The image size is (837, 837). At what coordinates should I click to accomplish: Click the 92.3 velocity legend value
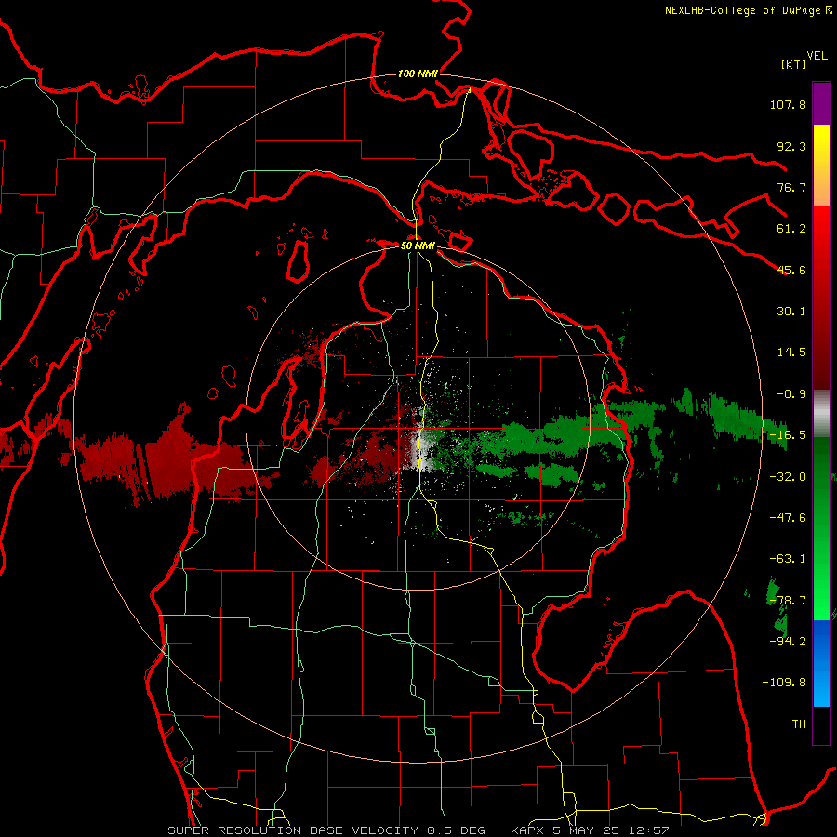point(791,146)
